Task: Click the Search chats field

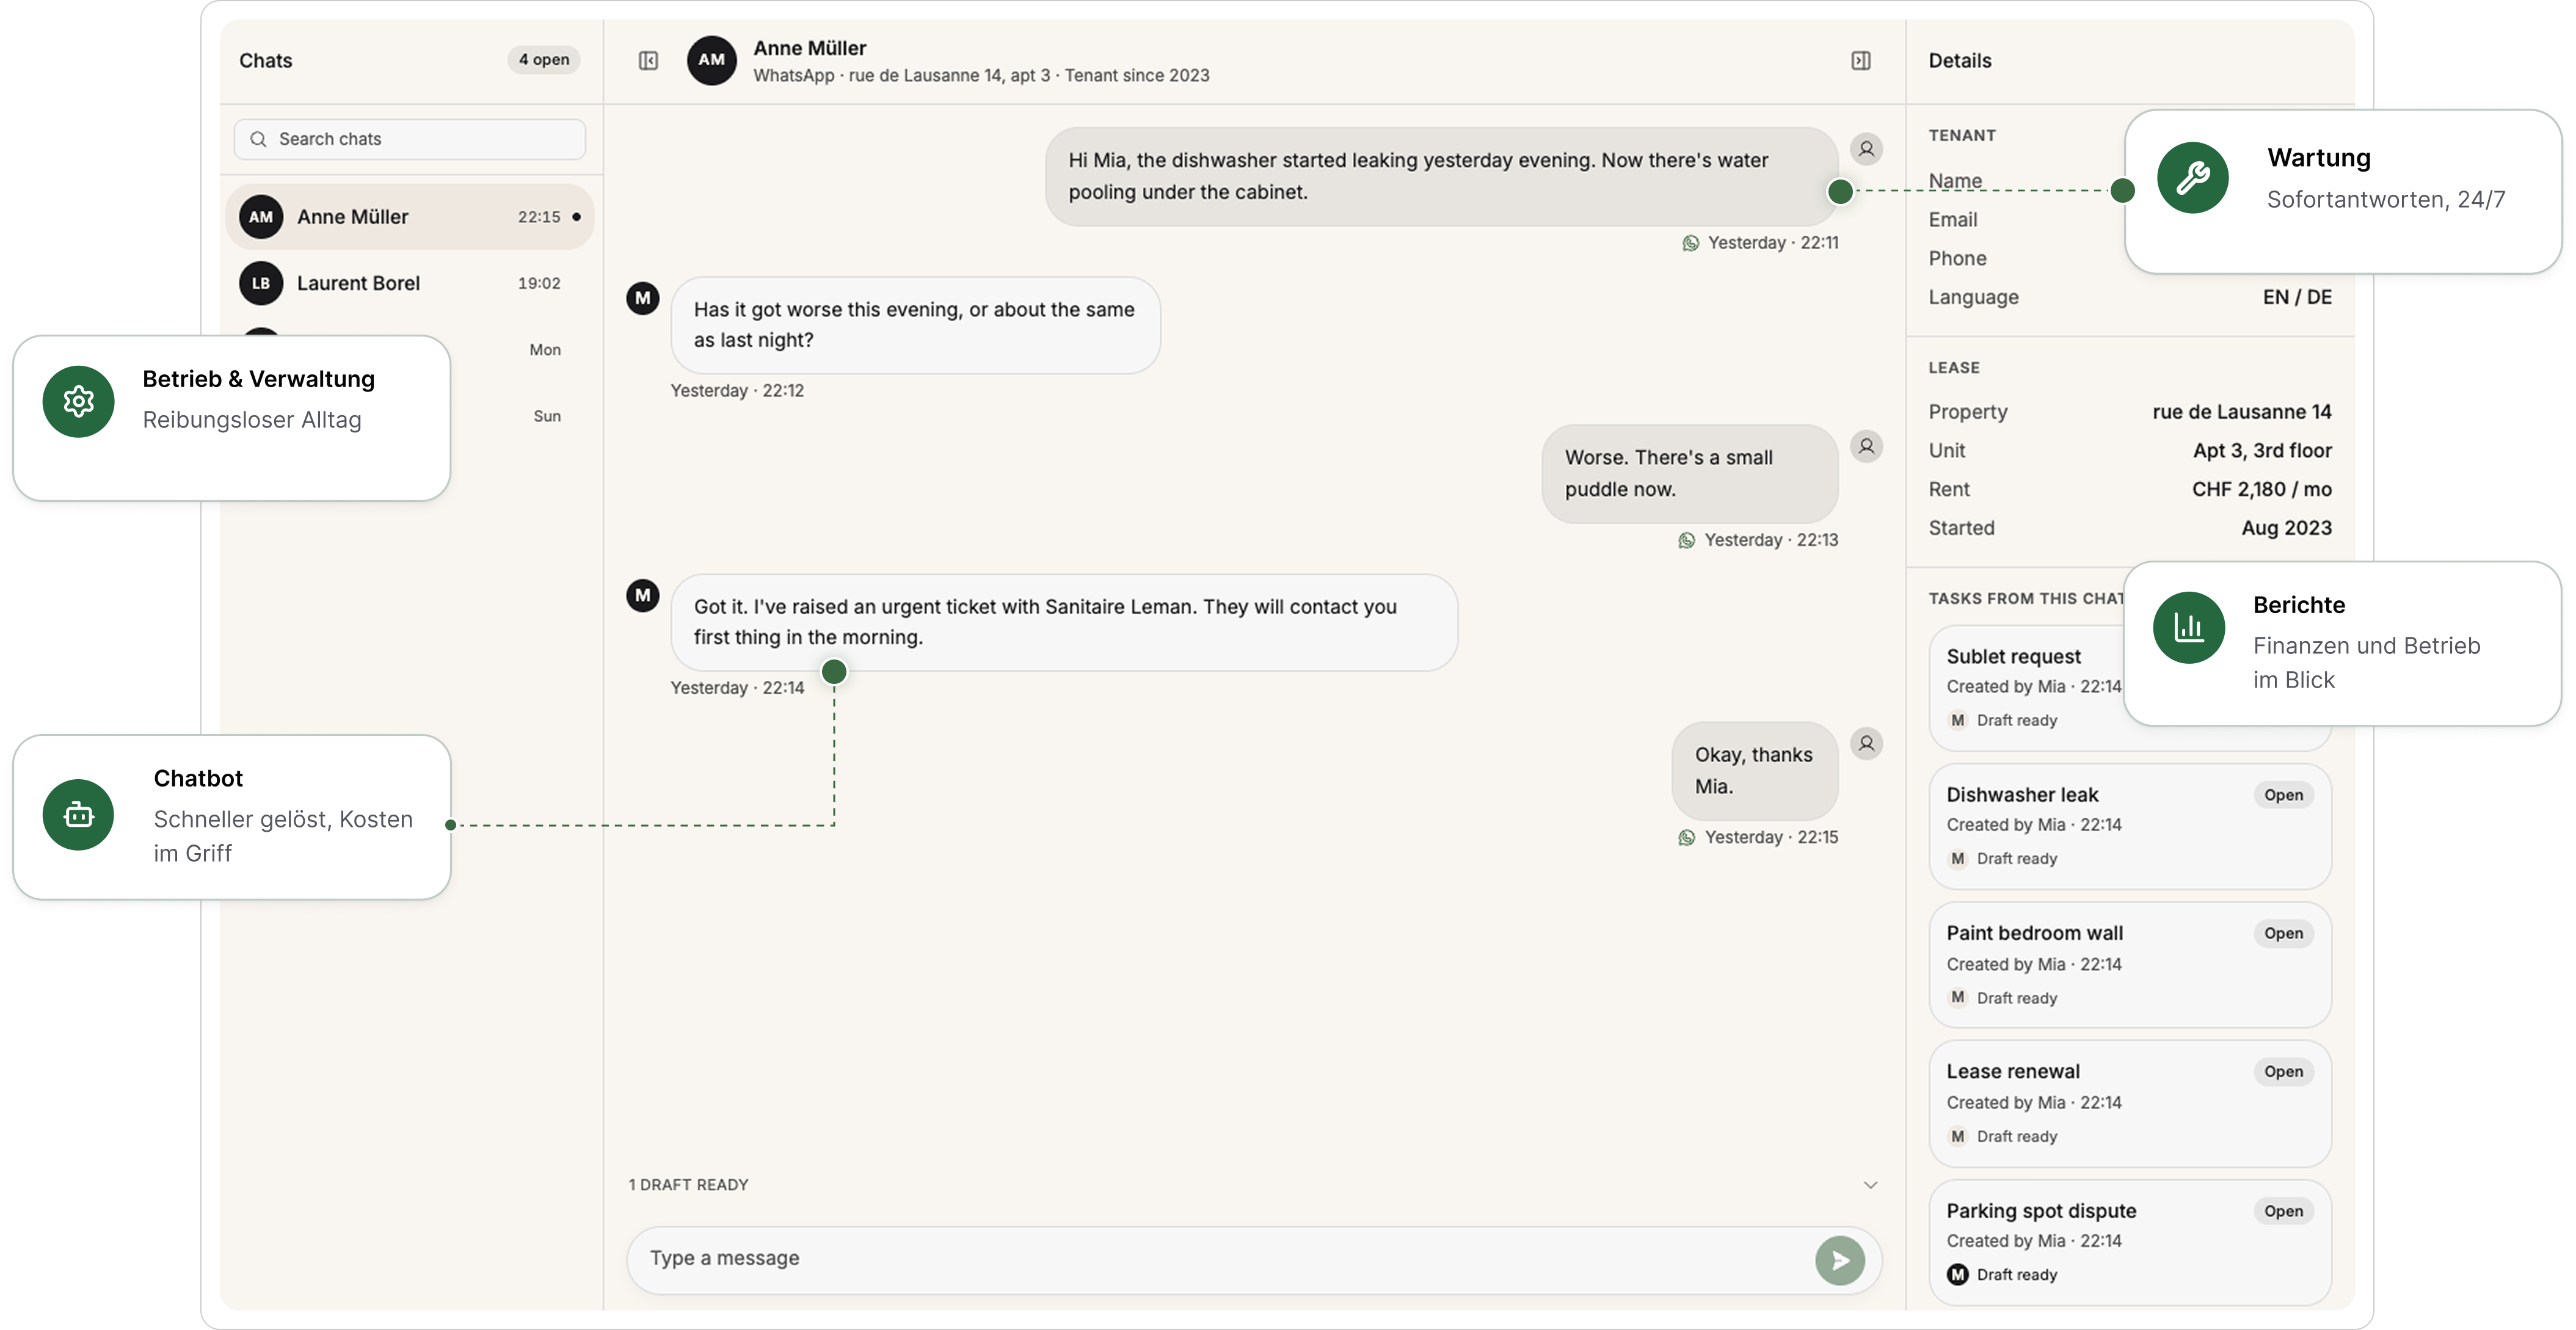Action: (x=410, y=139)
